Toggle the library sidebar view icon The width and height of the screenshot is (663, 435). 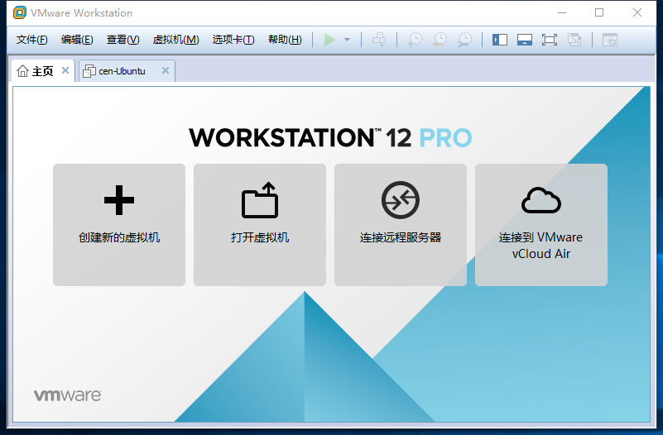point(500,40)
